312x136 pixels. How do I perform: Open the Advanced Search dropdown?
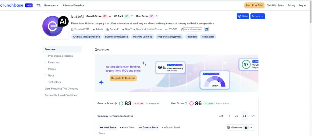73,5
